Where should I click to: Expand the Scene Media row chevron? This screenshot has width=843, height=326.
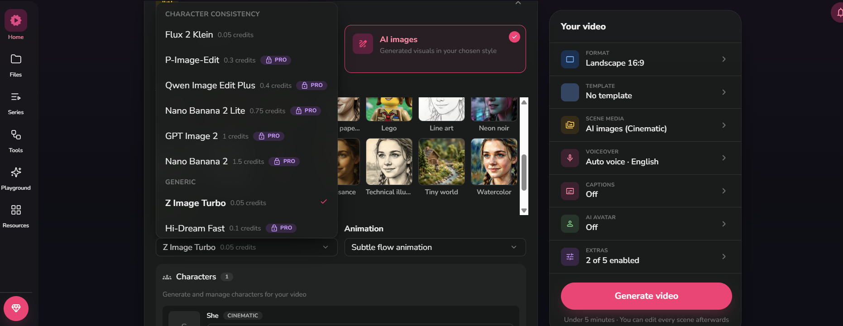point(724,125)
